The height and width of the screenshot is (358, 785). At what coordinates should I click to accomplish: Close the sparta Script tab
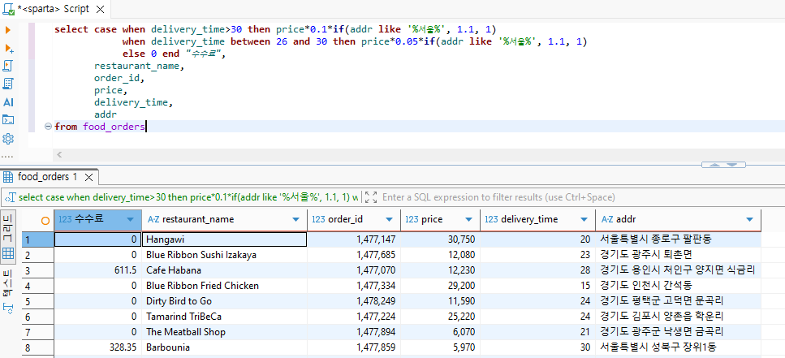coord(100,9)
